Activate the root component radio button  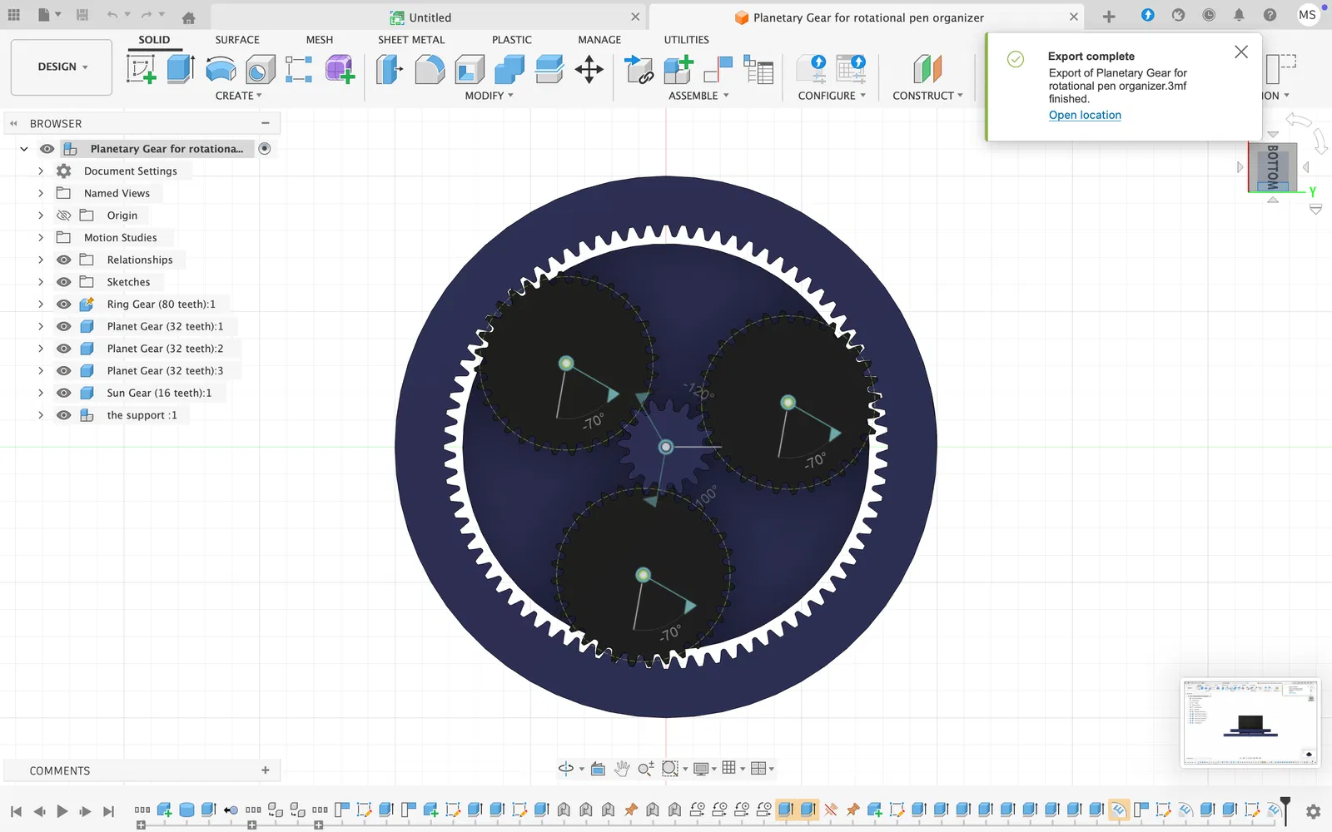pos(265,149)
